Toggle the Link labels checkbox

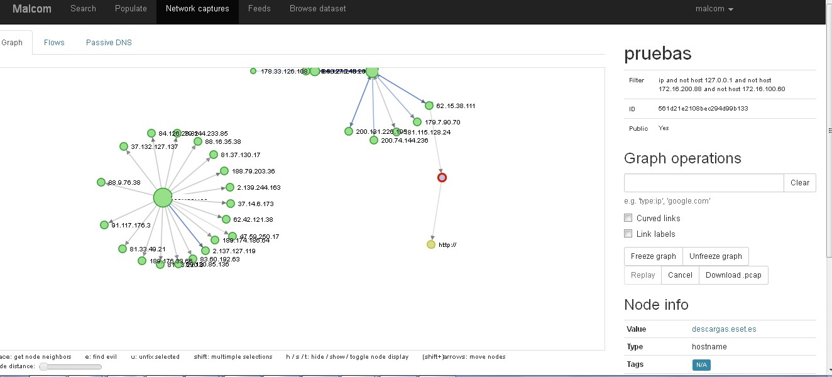pos(628,234)
